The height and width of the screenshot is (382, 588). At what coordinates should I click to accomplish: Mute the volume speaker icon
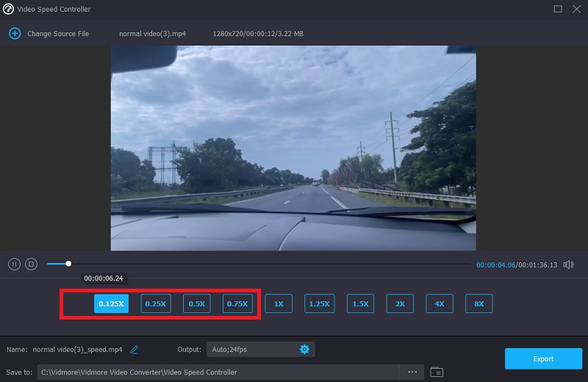click(x=568, y=264)
